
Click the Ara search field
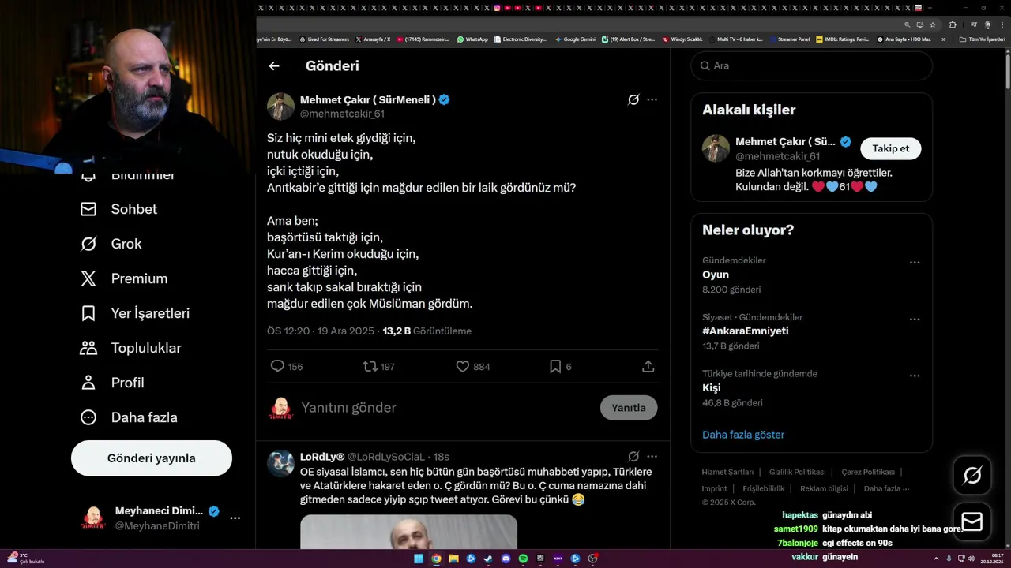(x=812, y=65)
